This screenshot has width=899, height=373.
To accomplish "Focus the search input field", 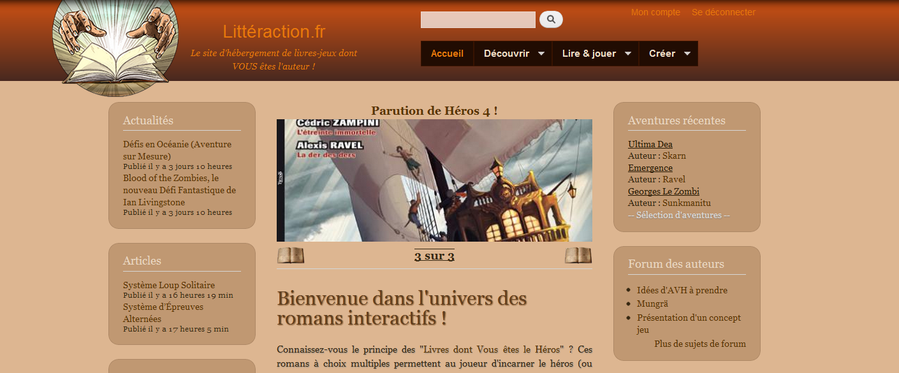I will 478,20.
